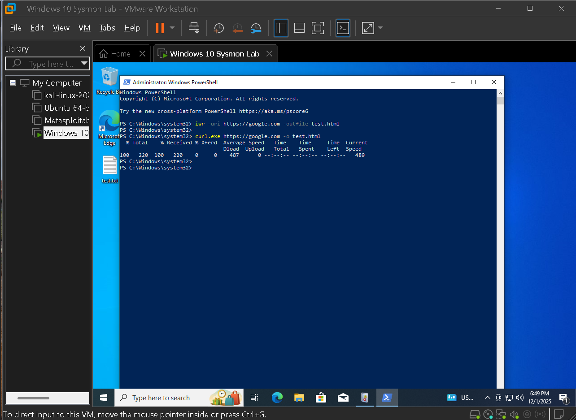Toggle the console view button
Screen dimensions: 576x420
pos(342,28)
